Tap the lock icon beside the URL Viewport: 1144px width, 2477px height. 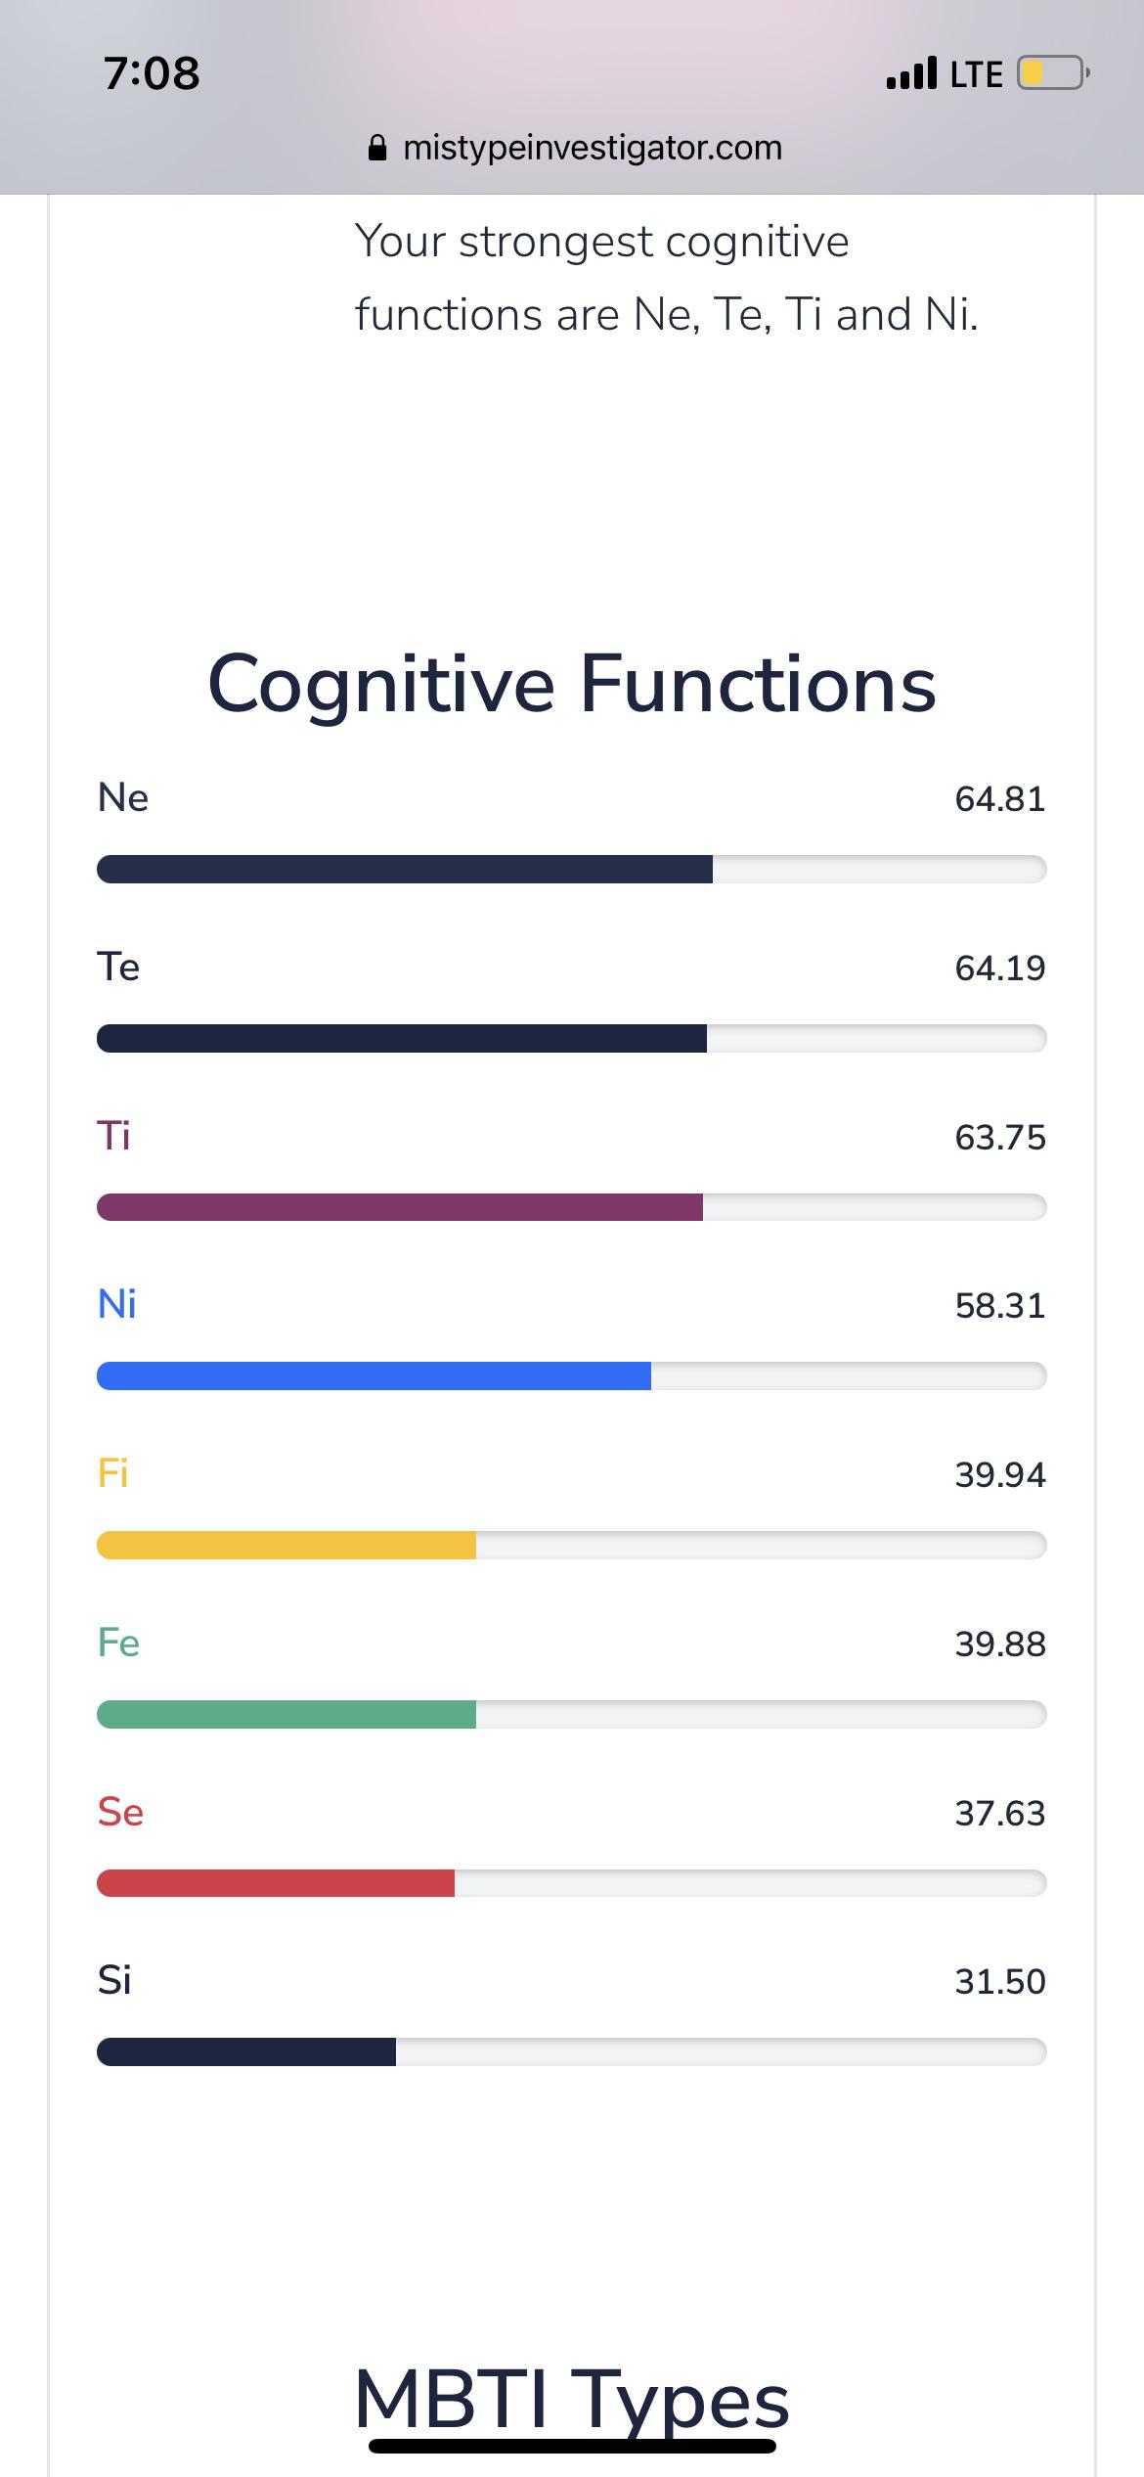pos(376,149)
